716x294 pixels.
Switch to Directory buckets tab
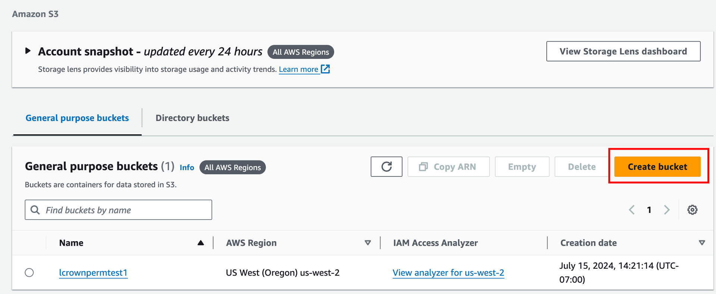(x=192, y=118)
